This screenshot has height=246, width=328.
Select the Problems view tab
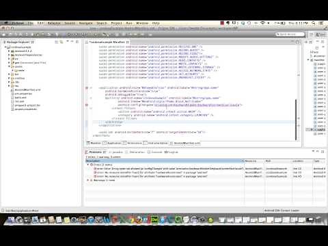(95, 152)
